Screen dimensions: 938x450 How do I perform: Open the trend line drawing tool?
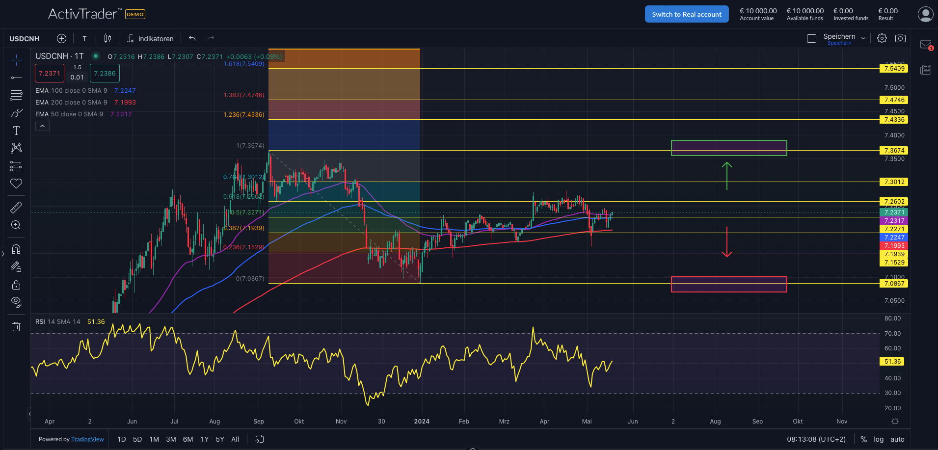16,77
